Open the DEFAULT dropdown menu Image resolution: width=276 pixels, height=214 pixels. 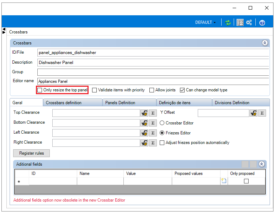click(205, 22)
